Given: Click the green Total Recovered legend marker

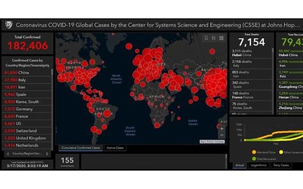Looking at the screenshot, I should 254,159.
